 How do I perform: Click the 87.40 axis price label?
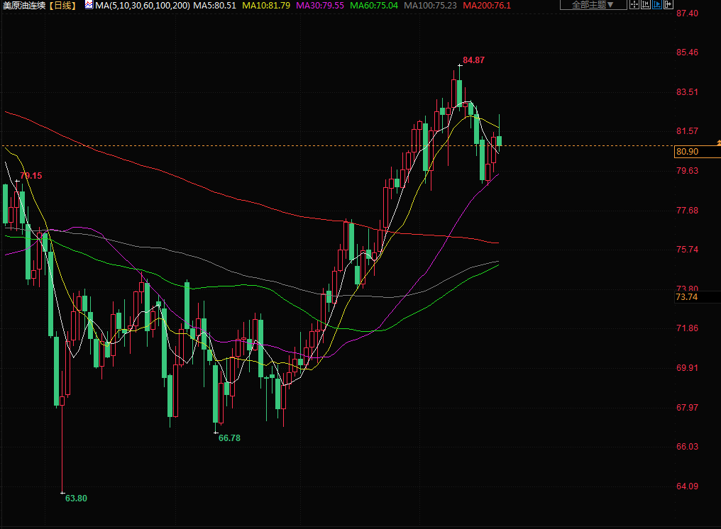coord(687,13)
